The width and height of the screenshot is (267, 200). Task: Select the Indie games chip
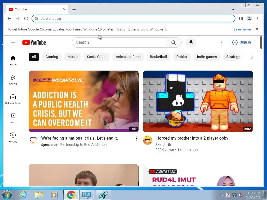pyautogui.click(x=207, y=57)
